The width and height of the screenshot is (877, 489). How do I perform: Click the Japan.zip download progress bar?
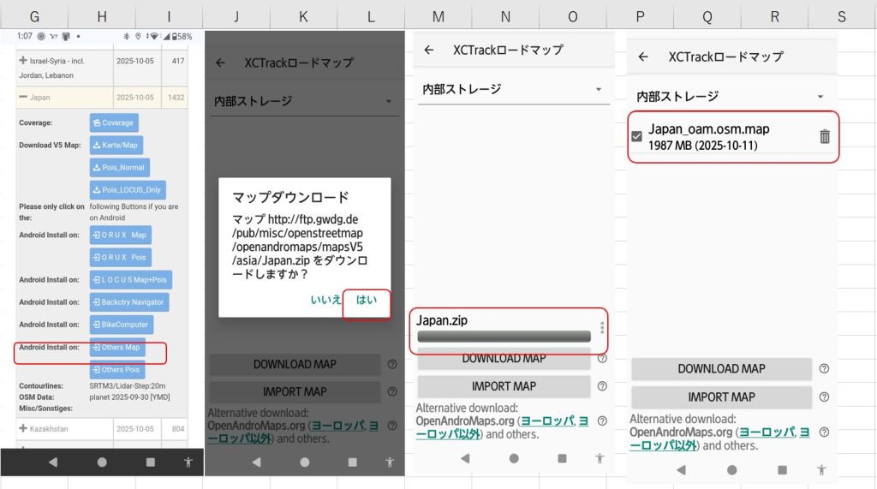[x=504, y=337]
